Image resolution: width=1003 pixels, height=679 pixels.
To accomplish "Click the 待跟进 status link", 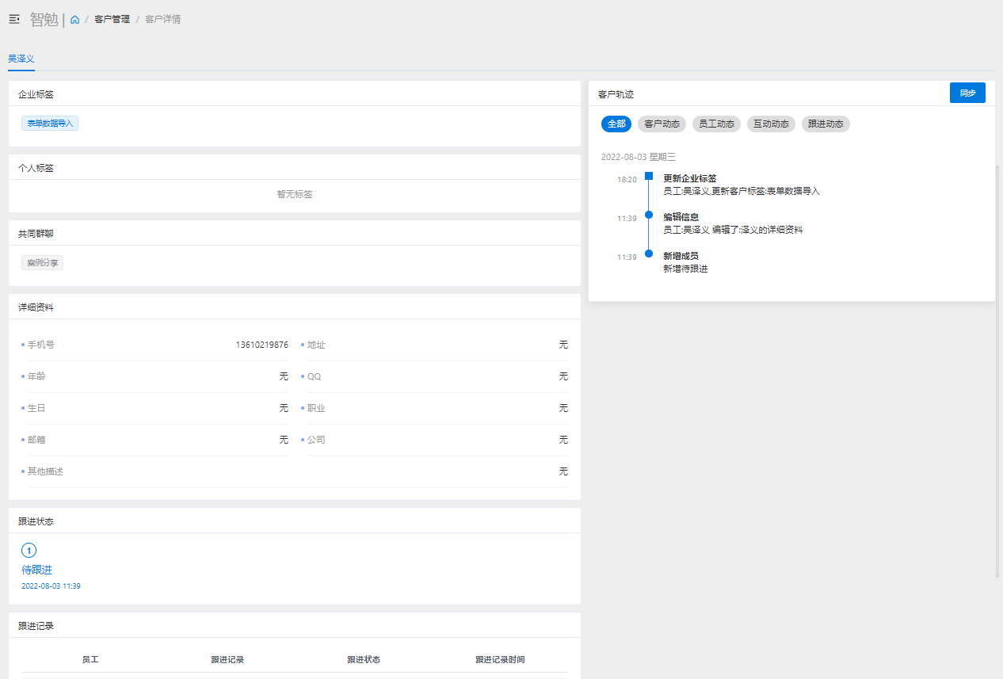I will pos(36,570).
